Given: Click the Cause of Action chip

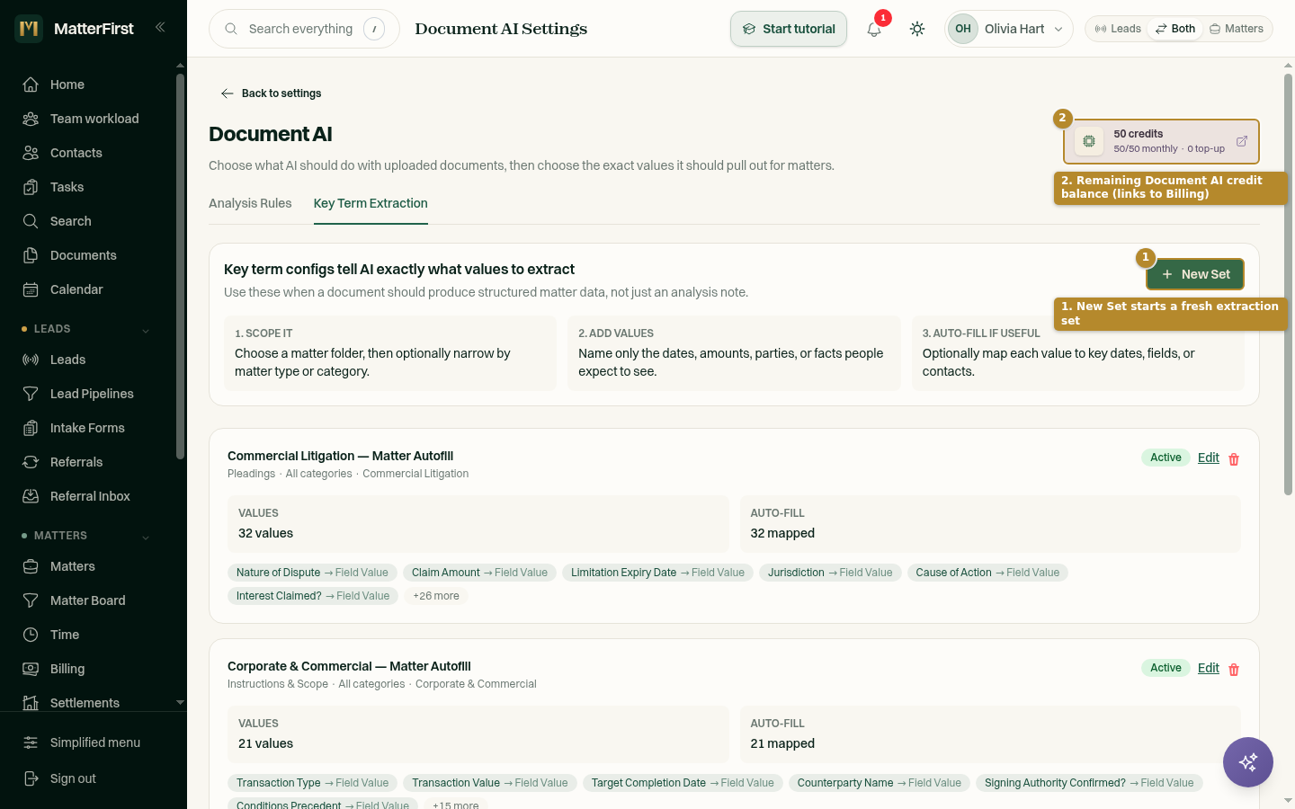Looking at the screenshot, I should click(987, 573).
